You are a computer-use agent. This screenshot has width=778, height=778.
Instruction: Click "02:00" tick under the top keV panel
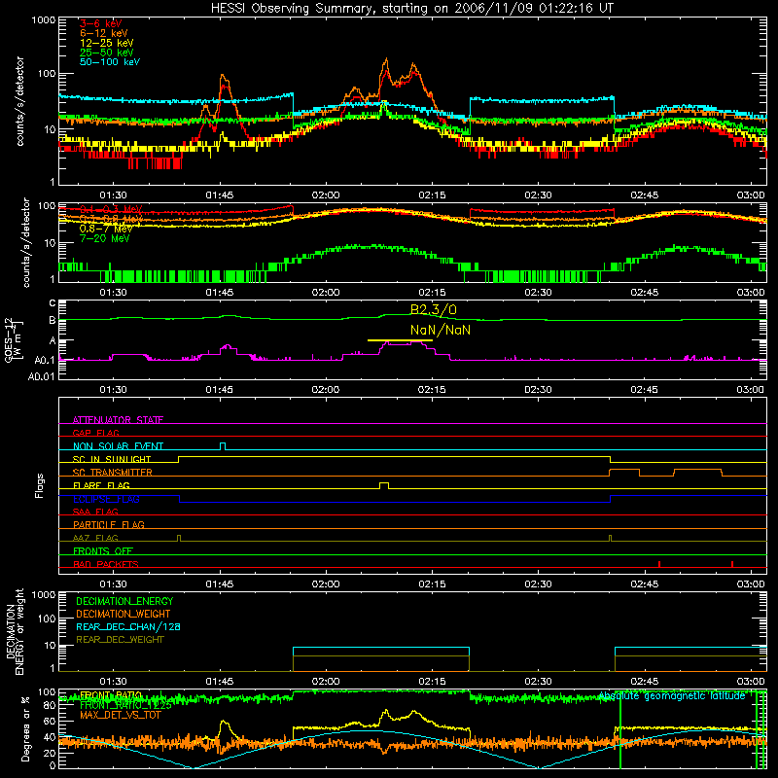pos(326,195)
